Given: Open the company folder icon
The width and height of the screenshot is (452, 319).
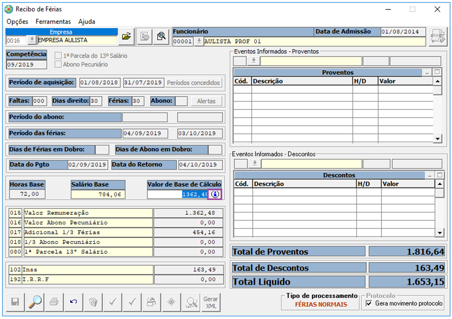Looking at the screenshot, I should point(126,36).
